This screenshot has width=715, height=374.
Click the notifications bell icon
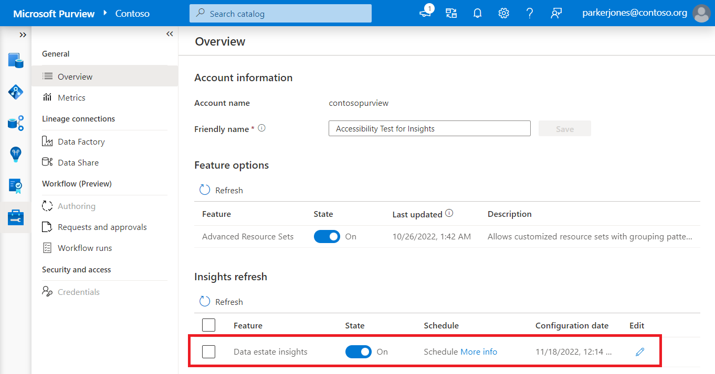477,14
